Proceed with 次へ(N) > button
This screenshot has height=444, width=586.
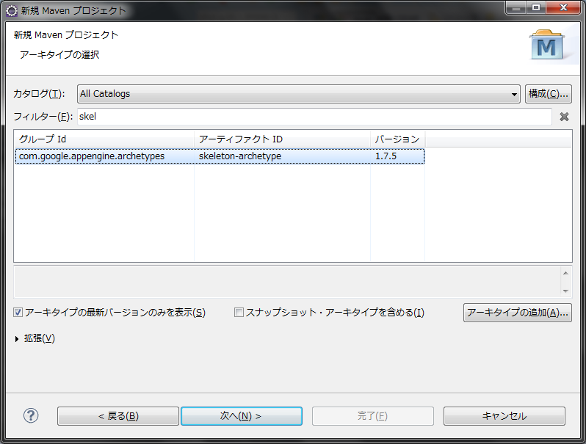pos(242,416)
